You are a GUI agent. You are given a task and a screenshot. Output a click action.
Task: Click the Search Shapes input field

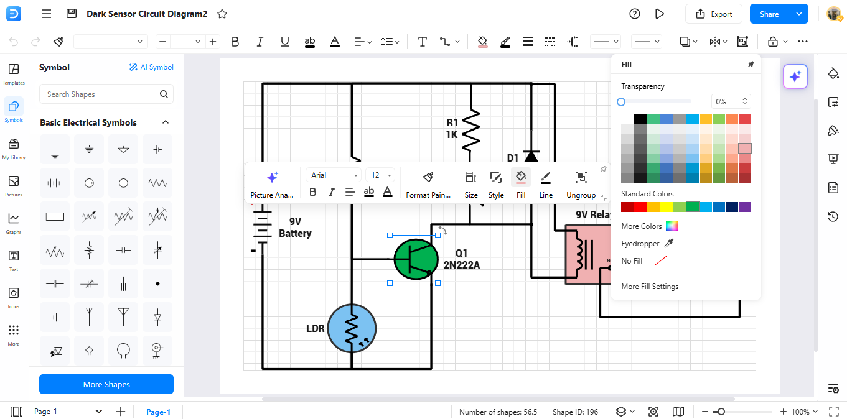pos(106,94)
